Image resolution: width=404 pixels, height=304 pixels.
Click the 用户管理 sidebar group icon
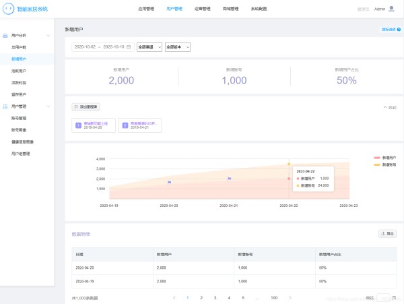[x=5, y=107]
